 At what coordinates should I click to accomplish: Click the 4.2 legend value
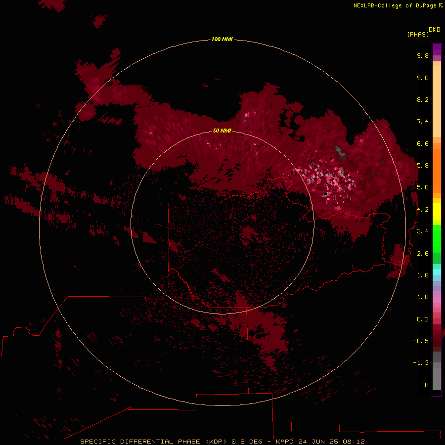click(423, 210)
